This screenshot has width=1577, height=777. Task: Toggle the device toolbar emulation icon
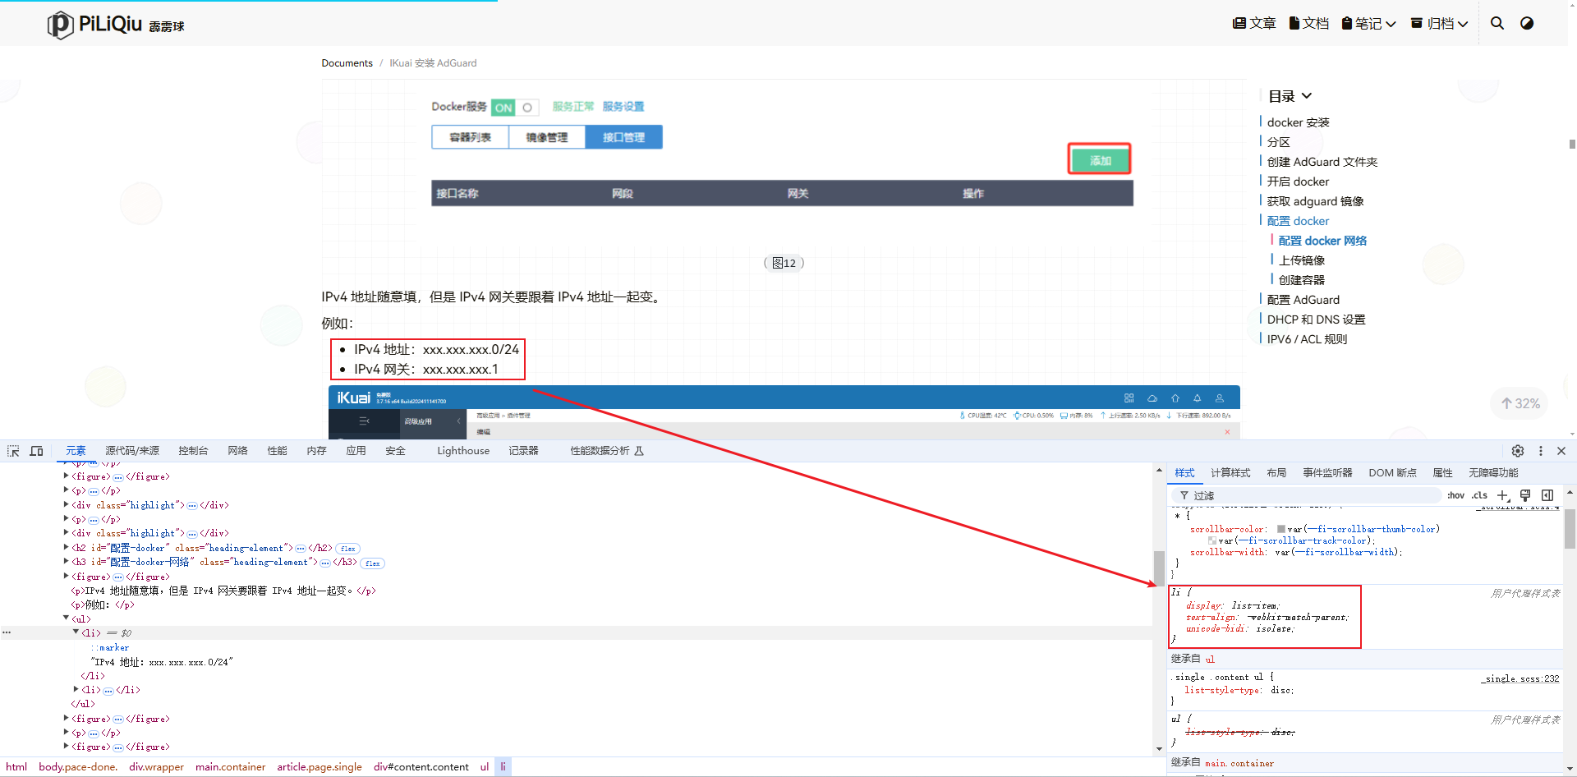click(x=36, y=451)
